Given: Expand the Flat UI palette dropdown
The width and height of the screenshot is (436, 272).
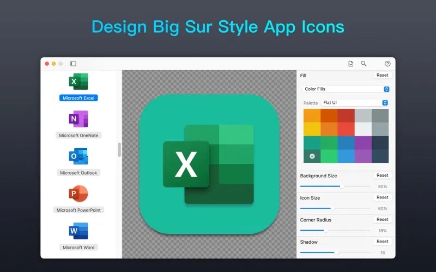Looking at the screenshot, I should tap(354, 102).
